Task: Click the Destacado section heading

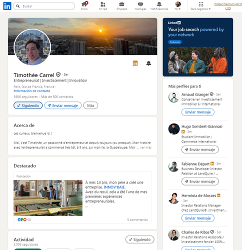Action: [x=24, y=166]
